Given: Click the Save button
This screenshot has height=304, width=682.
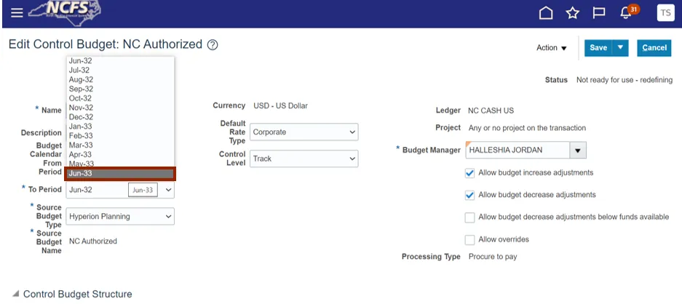Looking at the screenshot, I should [598, 48].
